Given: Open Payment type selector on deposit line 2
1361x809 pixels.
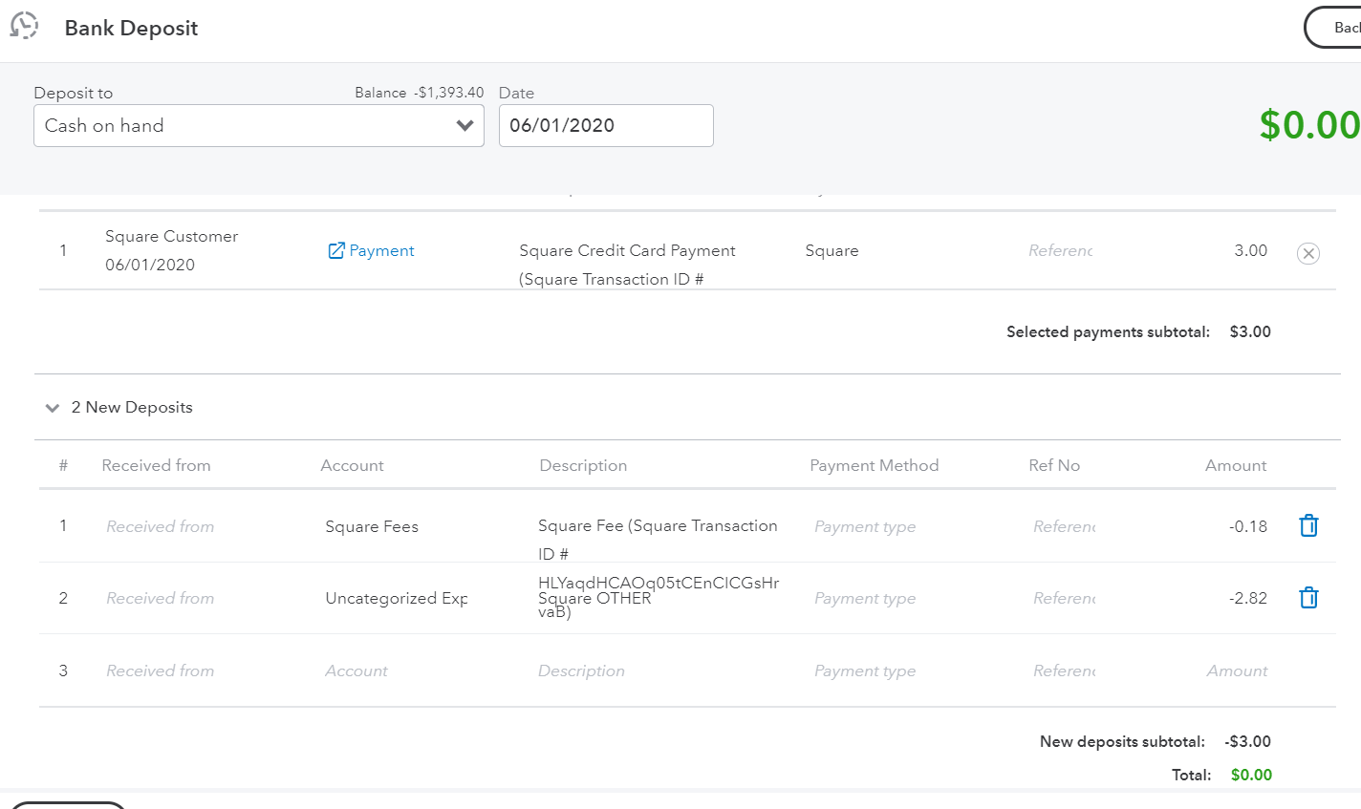Looking at the screenshot, I should pos(864,598).
